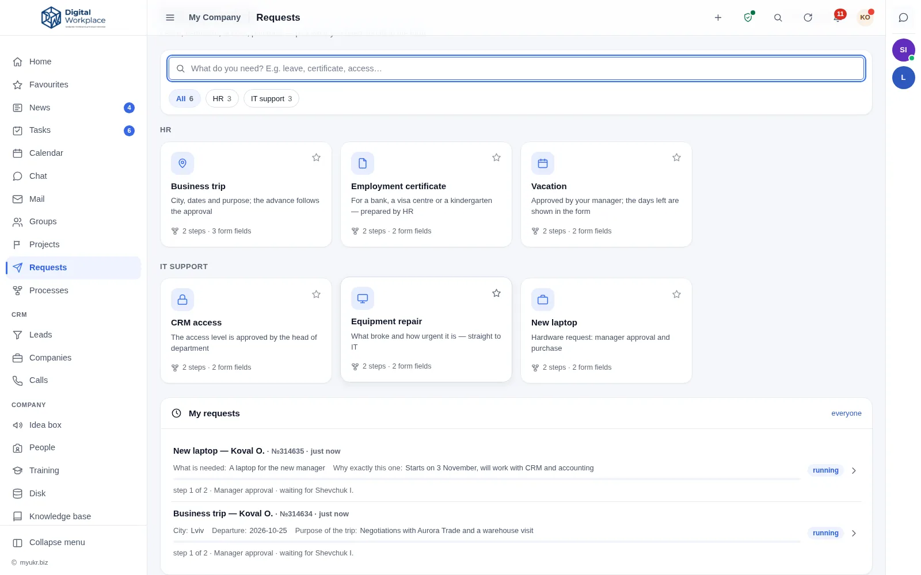
Task: Select the IT support 3 filter tab
Action: tap(272, 98)
